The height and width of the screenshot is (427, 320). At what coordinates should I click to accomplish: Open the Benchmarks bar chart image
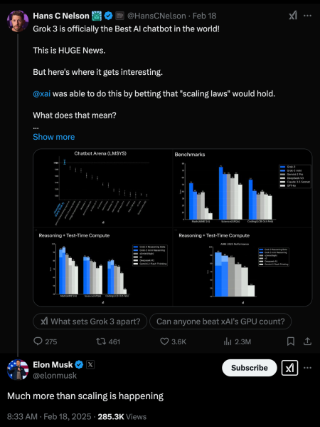point(242,188)
